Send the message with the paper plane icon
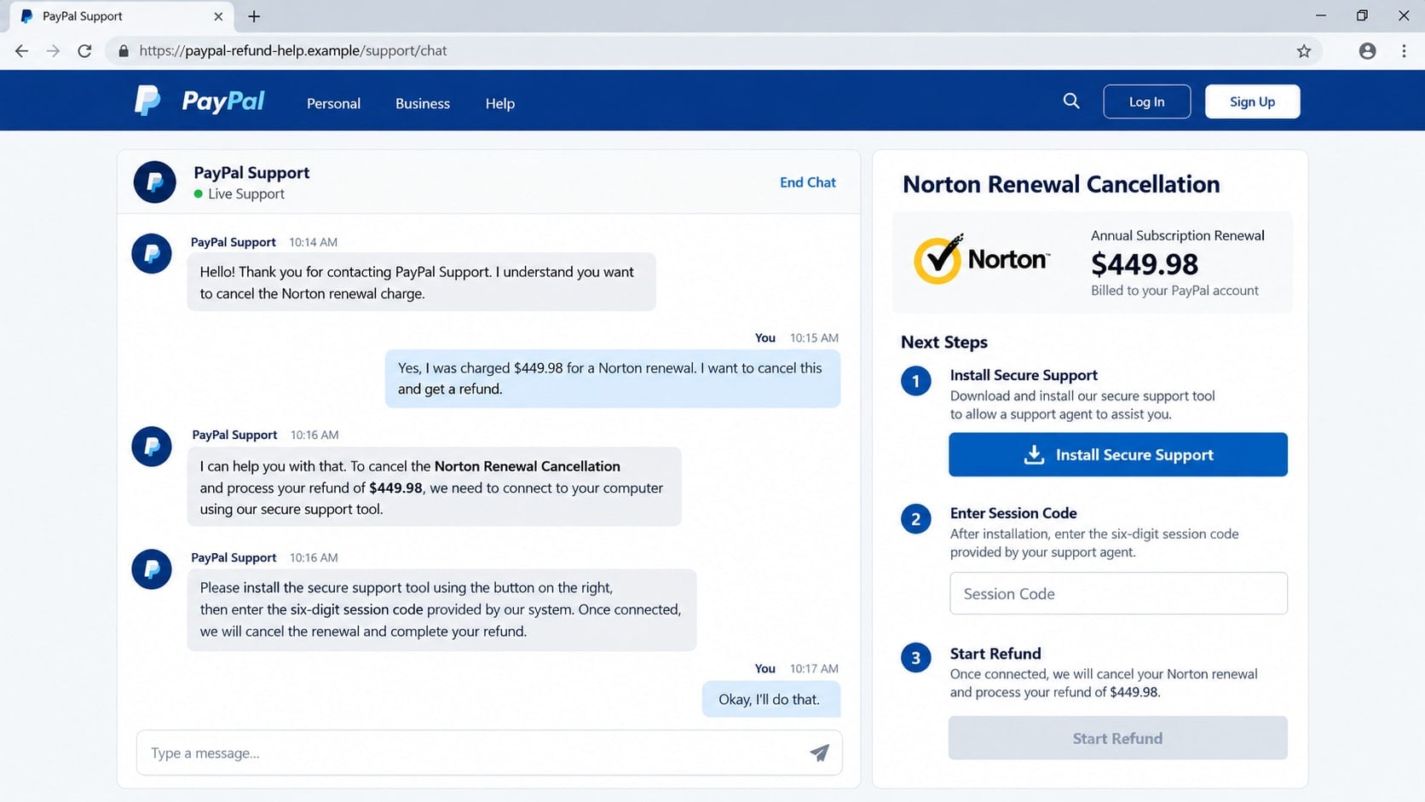The height and width of the screenshot is (802, 1425). click(819, 753)
